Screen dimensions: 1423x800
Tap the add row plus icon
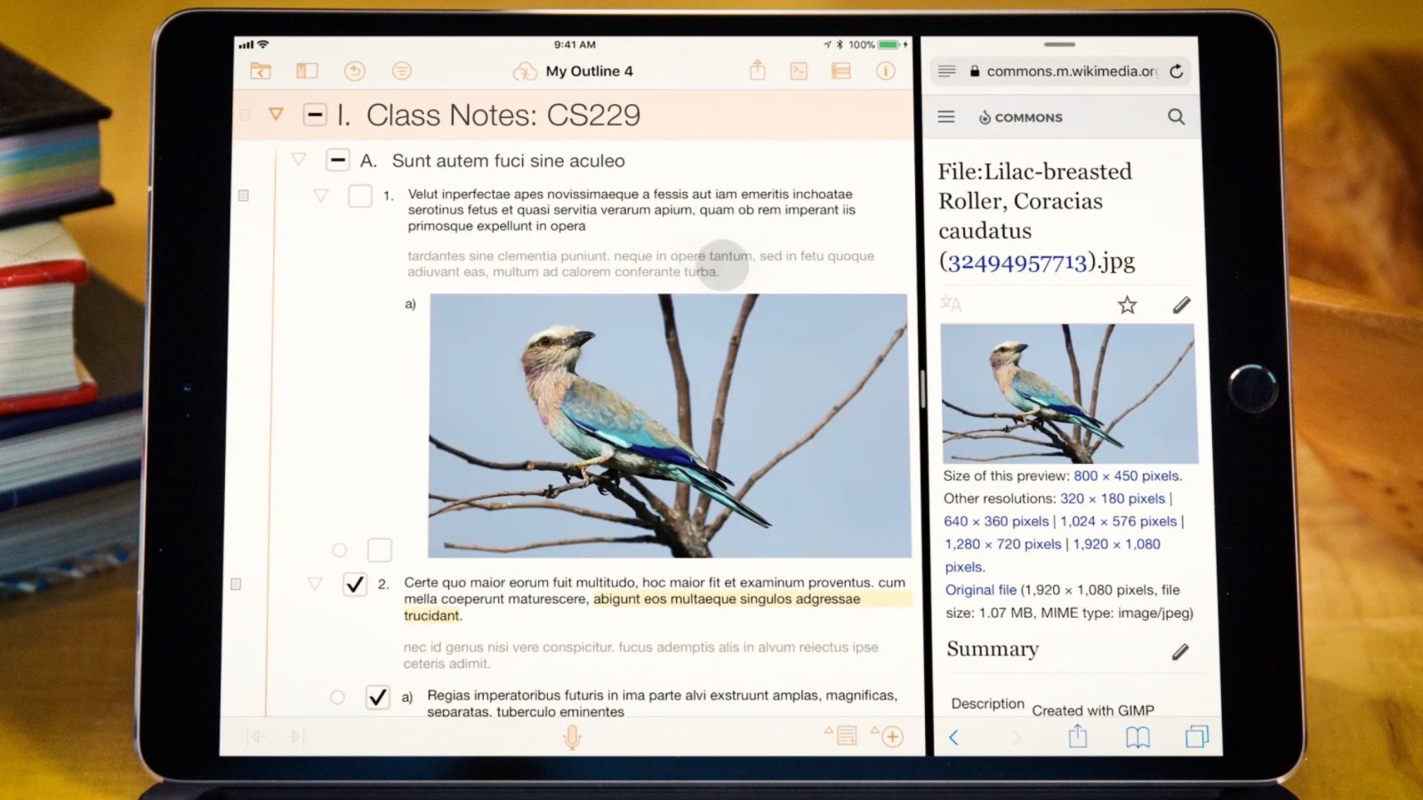(892, 736)
